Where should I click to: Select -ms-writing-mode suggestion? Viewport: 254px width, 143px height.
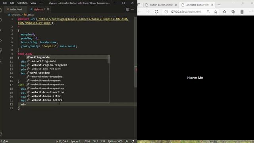click(x=68, y=61)
